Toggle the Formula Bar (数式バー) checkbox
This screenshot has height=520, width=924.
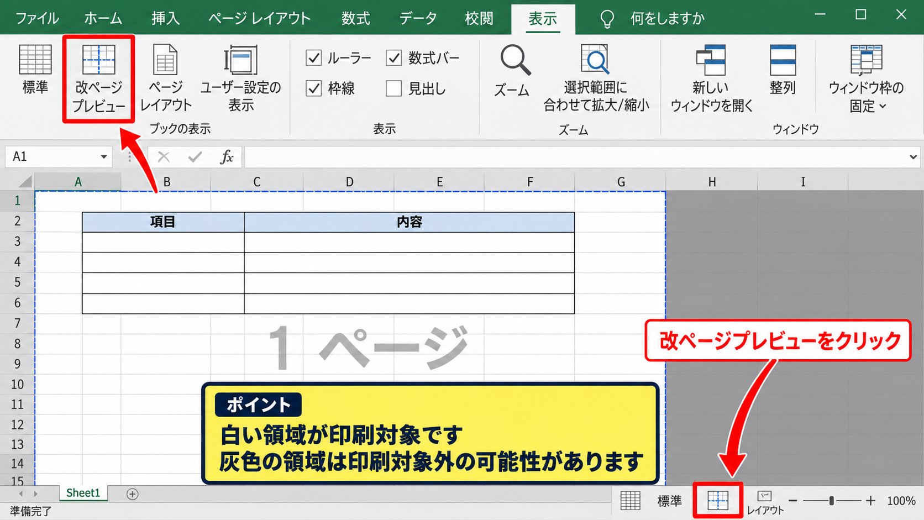coord(393,57)
